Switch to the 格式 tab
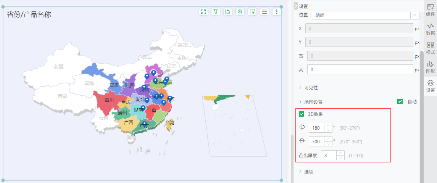437x183 pixels. click(430, 48)
